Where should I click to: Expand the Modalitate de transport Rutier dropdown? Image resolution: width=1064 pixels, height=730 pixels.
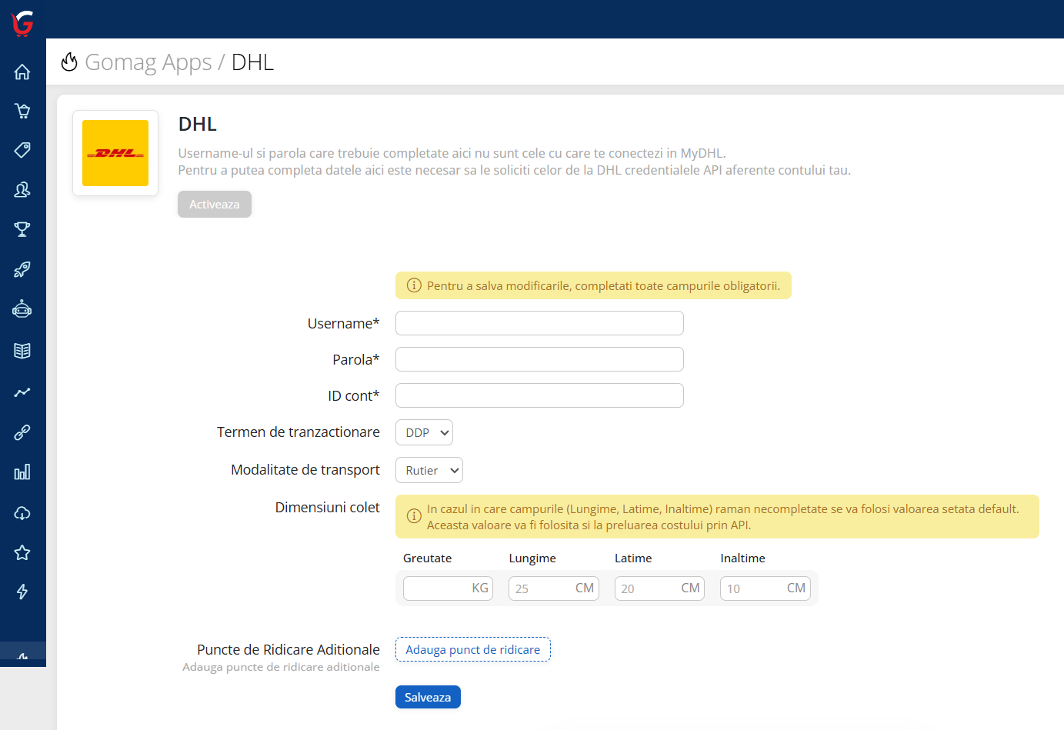pos(429,470)
